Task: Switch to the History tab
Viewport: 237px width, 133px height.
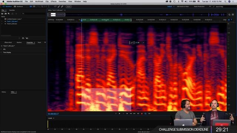Action: point(4,92)
